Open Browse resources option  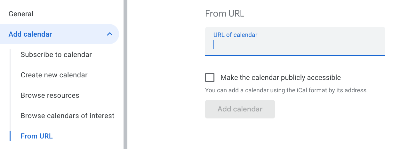click(50, 96)
